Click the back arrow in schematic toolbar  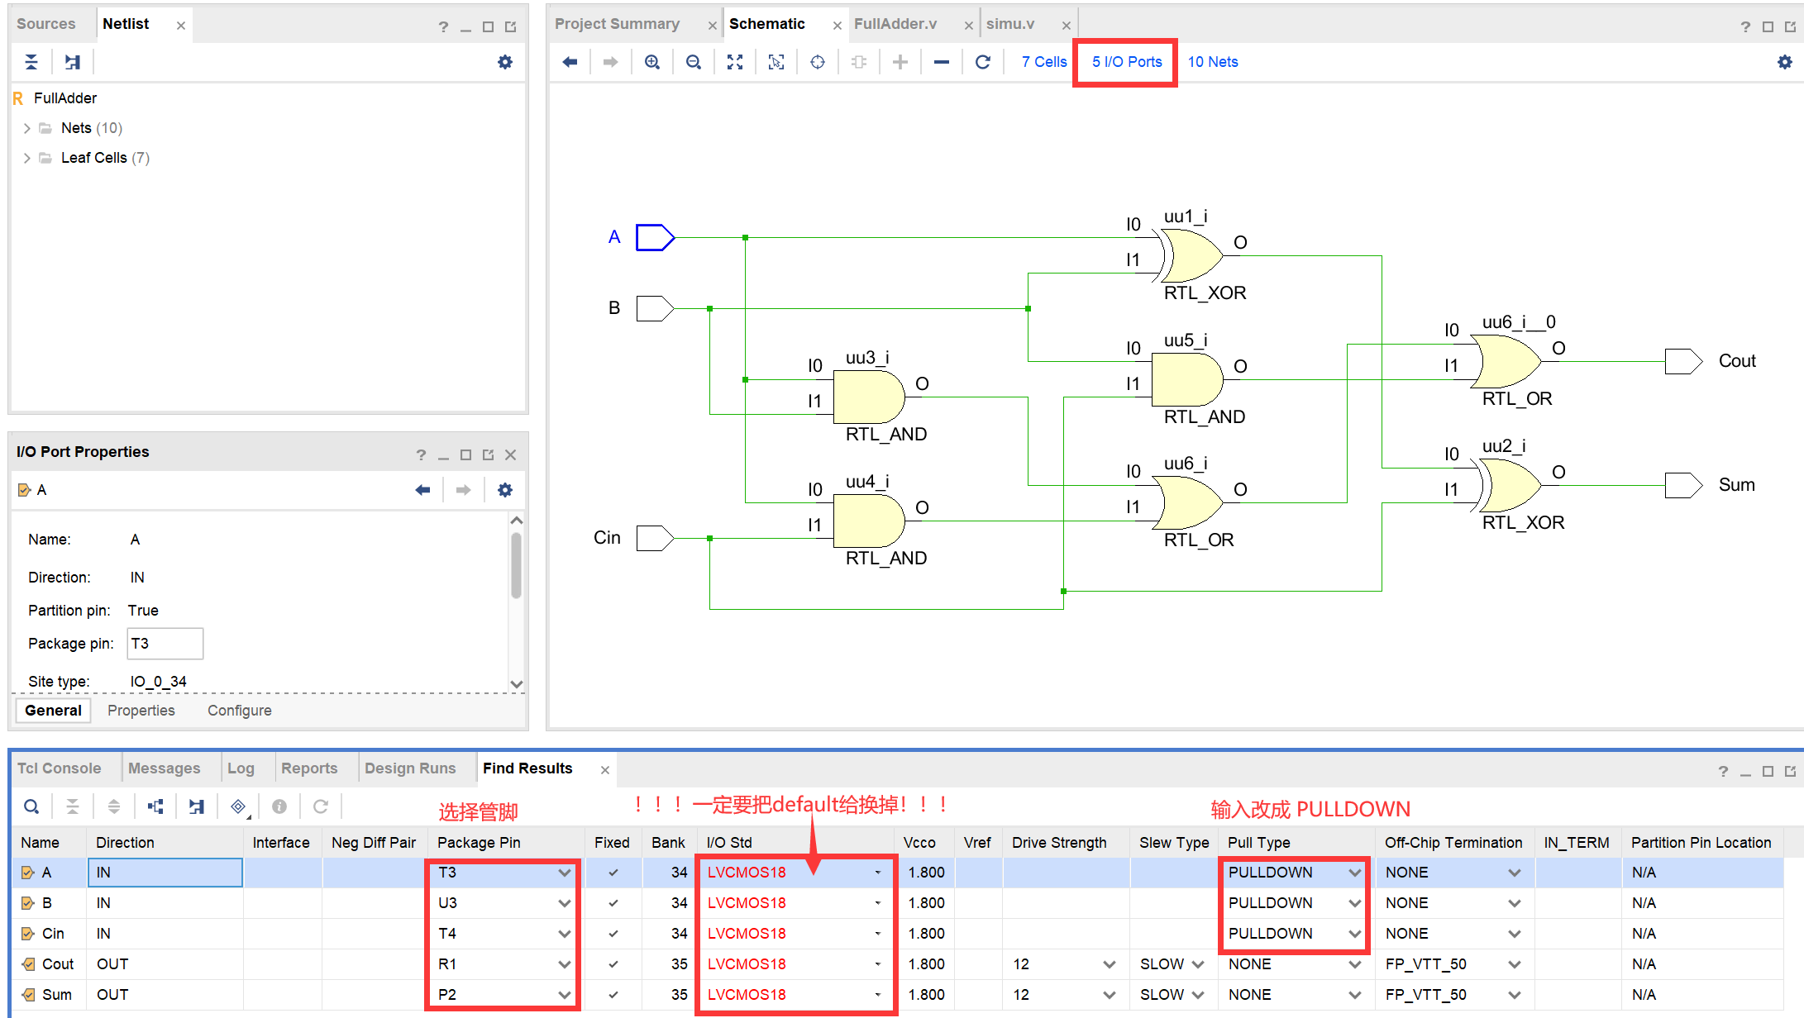tap(570, 62)
